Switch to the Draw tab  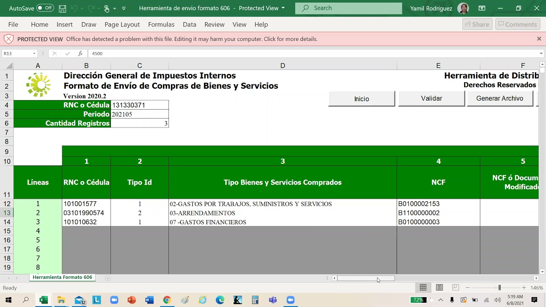tap(89, 24)
